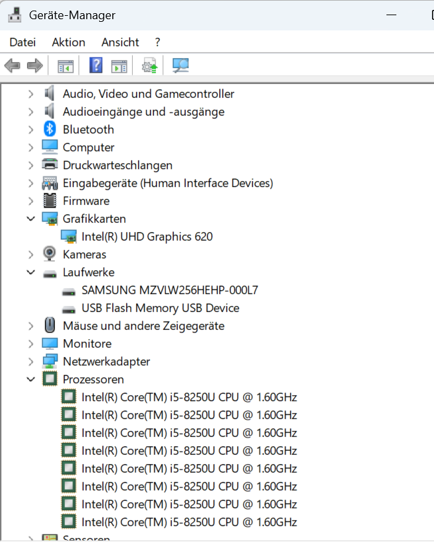Select the Bluetooth label
434x542 pixels.
[89, 130]
